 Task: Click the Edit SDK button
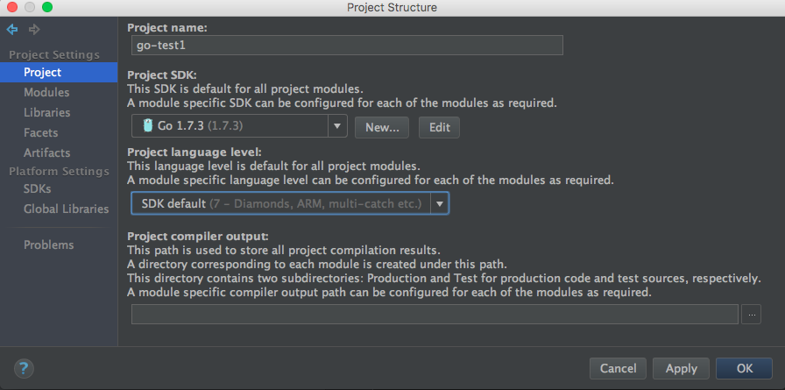(x=440, y=127)
